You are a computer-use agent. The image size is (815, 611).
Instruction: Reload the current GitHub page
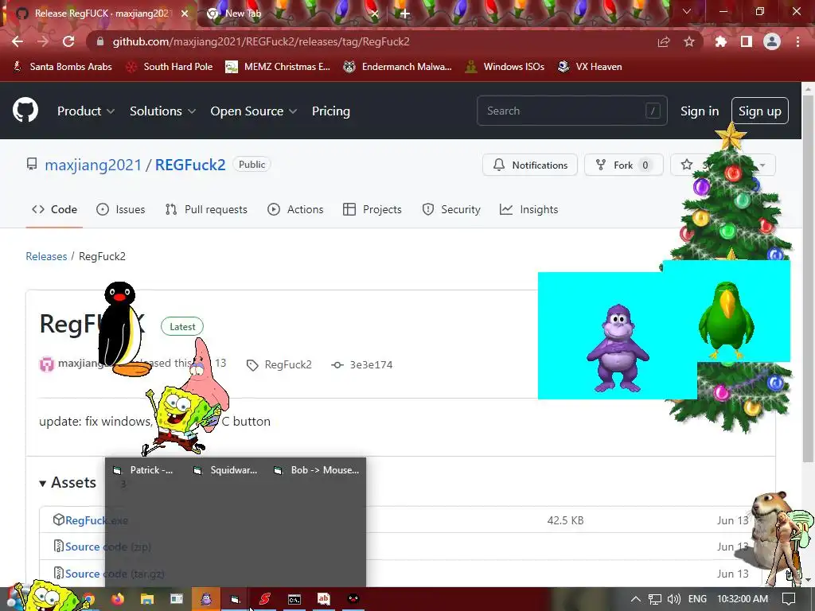click(68, 41)
